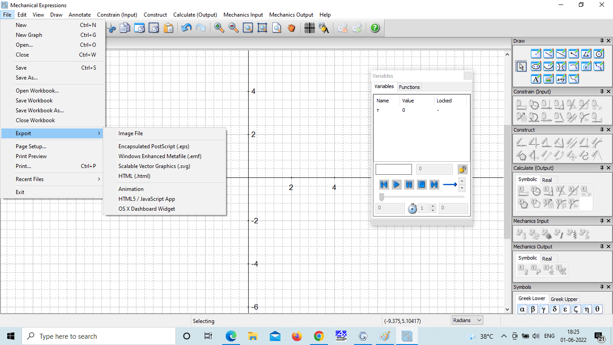Screen dimensions: 613x345
Task: Click the Paste clipboard icon
Action: 168,28
